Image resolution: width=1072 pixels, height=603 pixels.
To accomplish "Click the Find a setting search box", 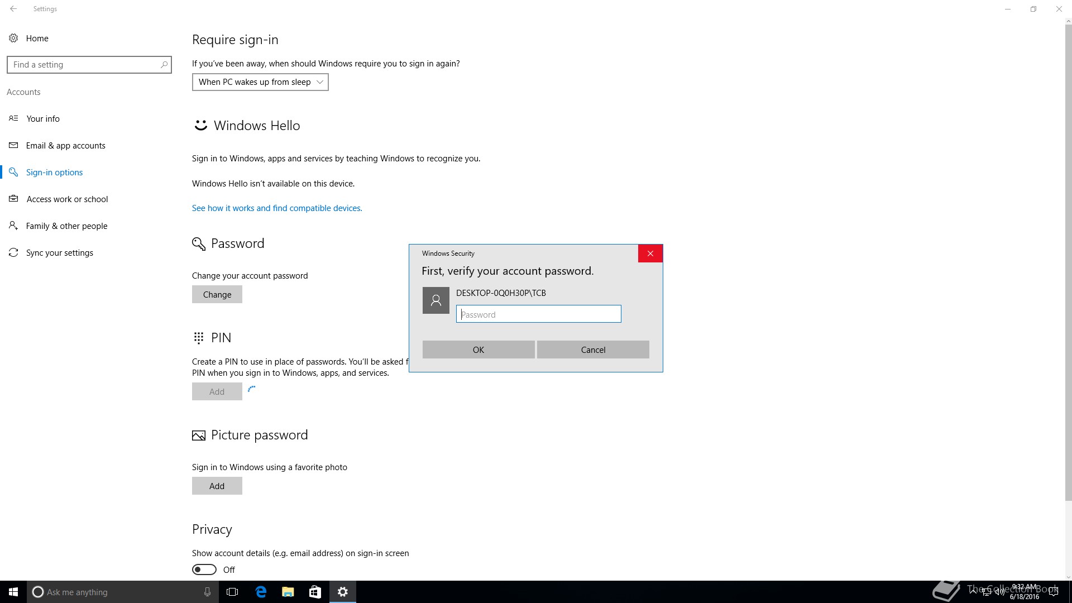I will click(89, 65).
